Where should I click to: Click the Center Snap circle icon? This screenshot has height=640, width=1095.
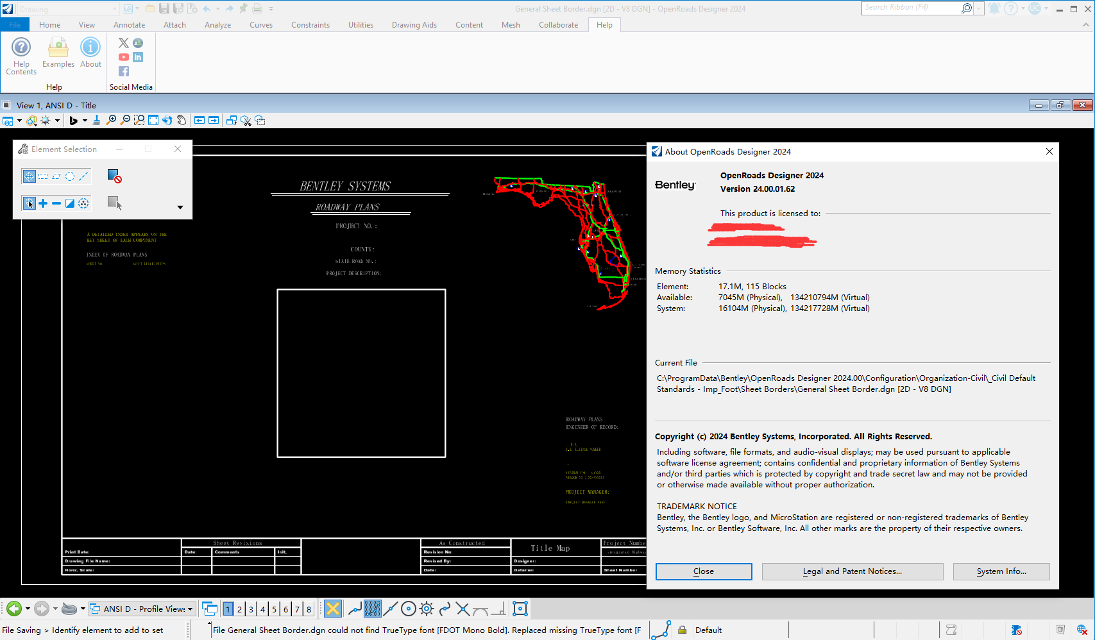409,609
